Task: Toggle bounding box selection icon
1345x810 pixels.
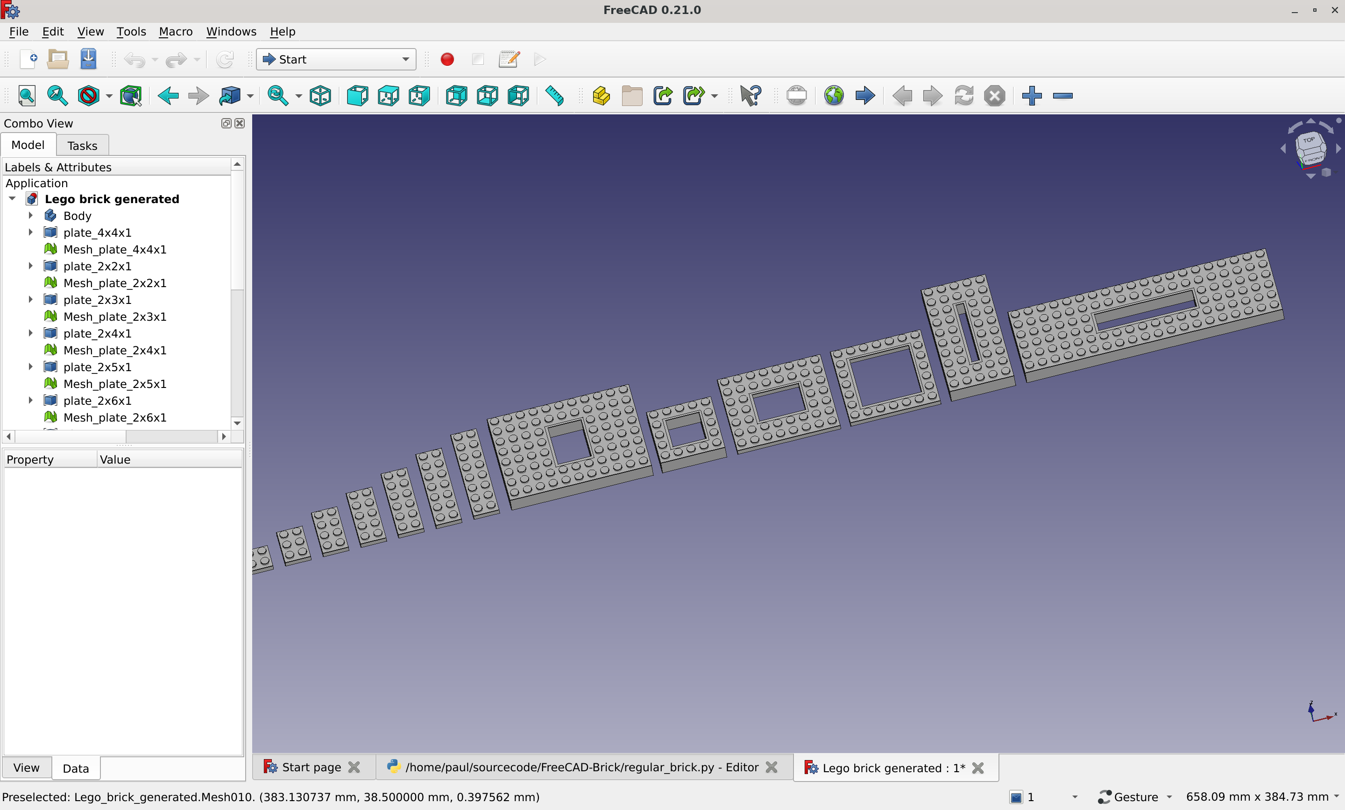Action: coord(130,96)
